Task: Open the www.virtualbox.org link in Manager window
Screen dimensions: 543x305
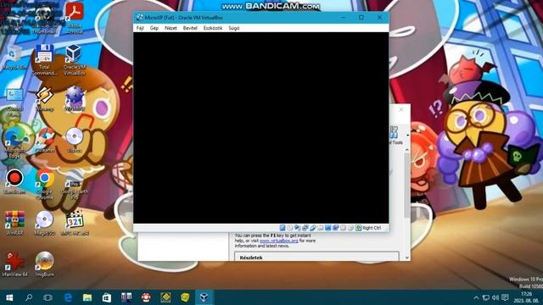Action: (278, 241)
